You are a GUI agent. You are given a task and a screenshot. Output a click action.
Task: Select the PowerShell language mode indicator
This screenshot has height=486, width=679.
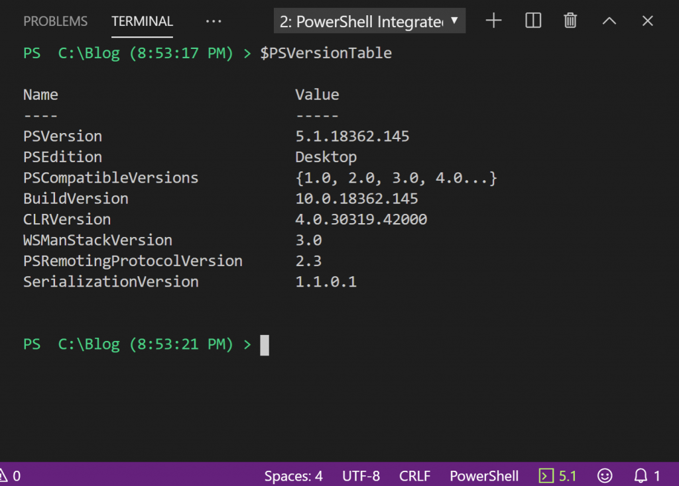484,475
